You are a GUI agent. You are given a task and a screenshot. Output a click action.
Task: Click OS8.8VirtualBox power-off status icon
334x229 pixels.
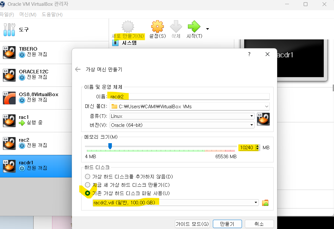[22, 100]
